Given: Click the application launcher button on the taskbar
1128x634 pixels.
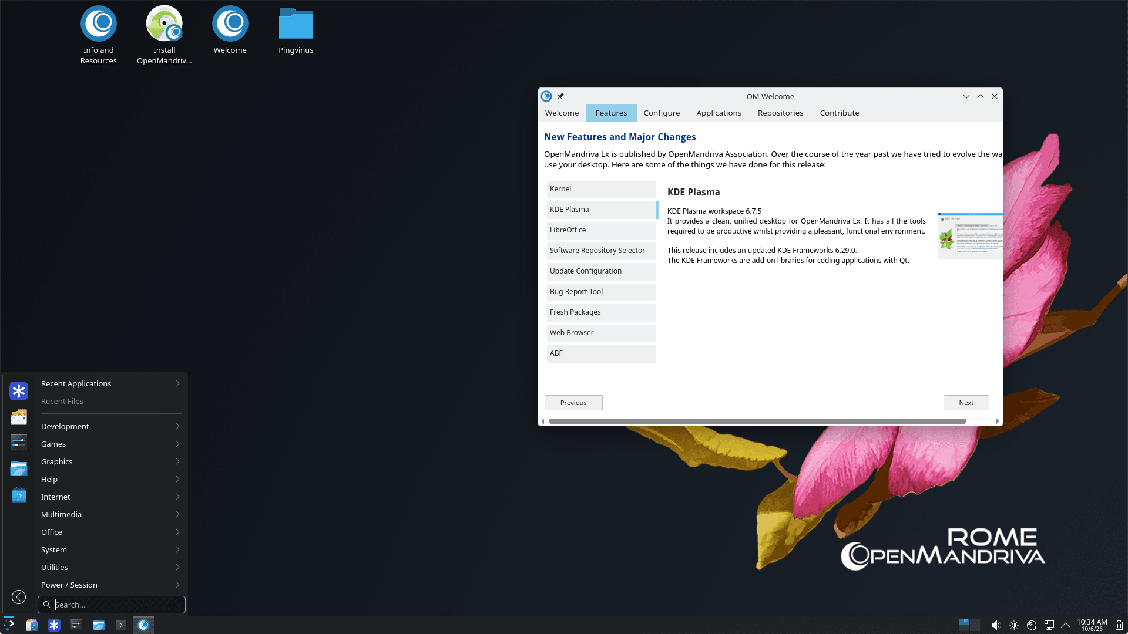Looking at the screenshot, I should point(9,625).
